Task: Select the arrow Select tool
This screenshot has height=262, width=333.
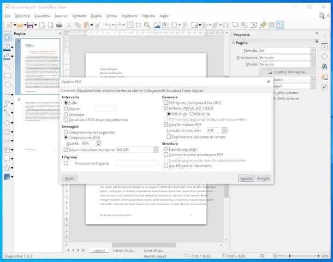Action: click(7, 38)
